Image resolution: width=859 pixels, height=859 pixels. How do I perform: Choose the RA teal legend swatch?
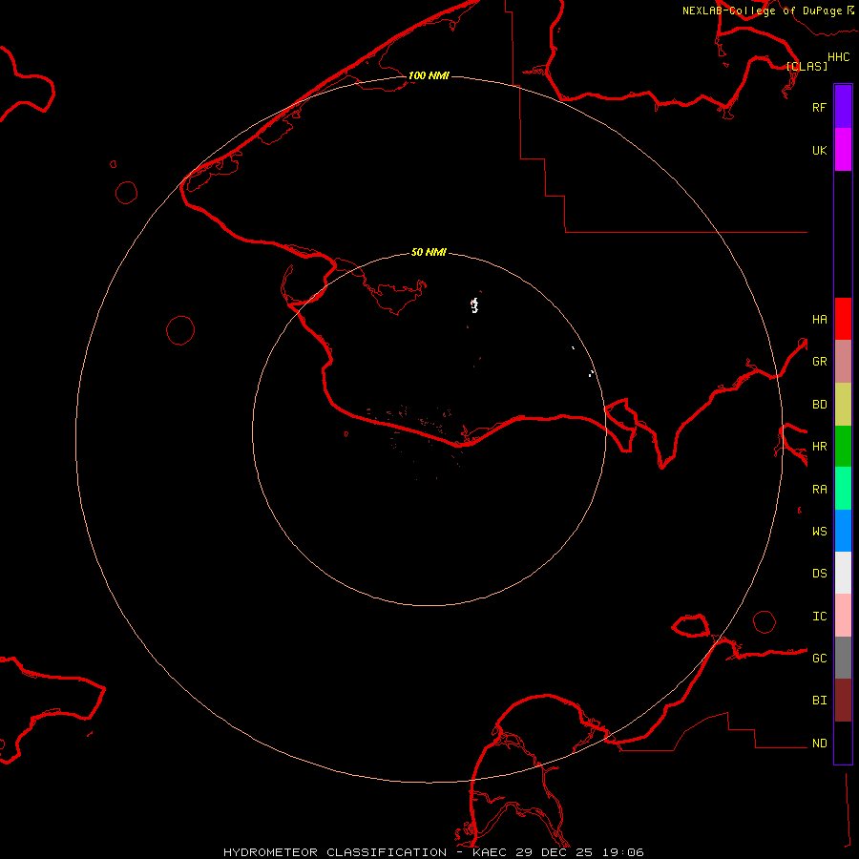(843, 489)
